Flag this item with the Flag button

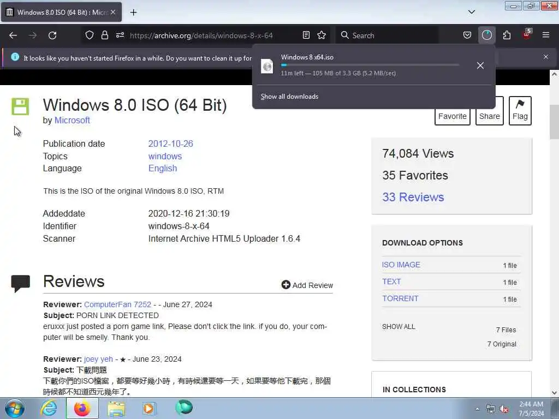520,111
